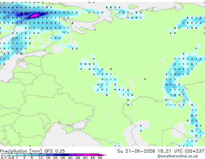
Task: Select the 30–35 mm purple legend swatch
Action: click(x=73, y=155)
